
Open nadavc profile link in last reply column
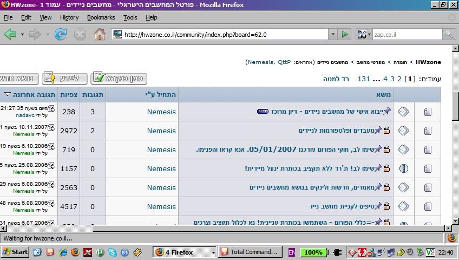tap(25, 115)
